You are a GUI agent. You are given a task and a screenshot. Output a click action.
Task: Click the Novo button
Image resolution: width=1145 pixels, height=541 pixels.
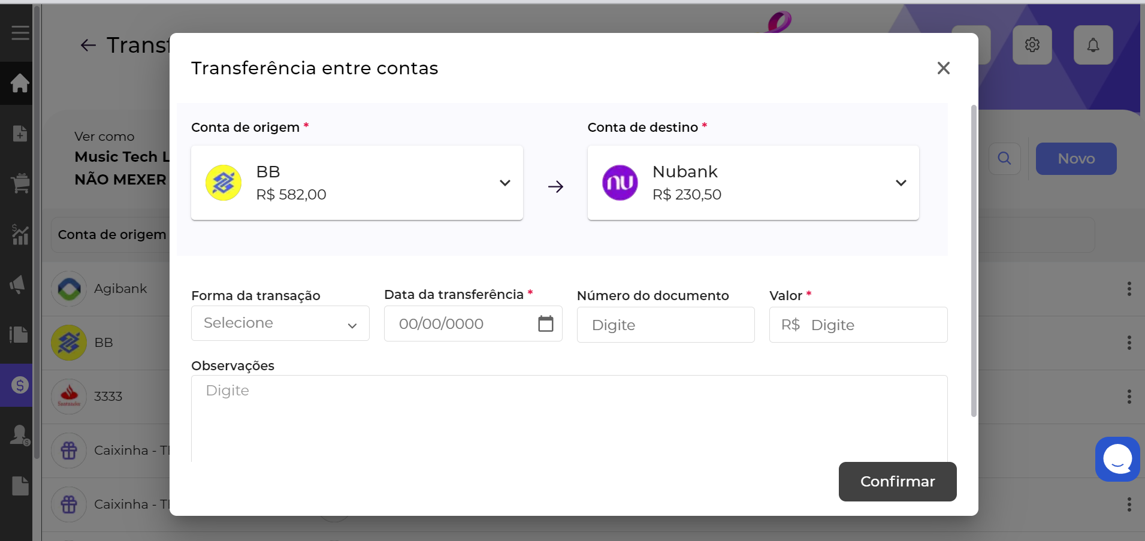(1075, 158)
